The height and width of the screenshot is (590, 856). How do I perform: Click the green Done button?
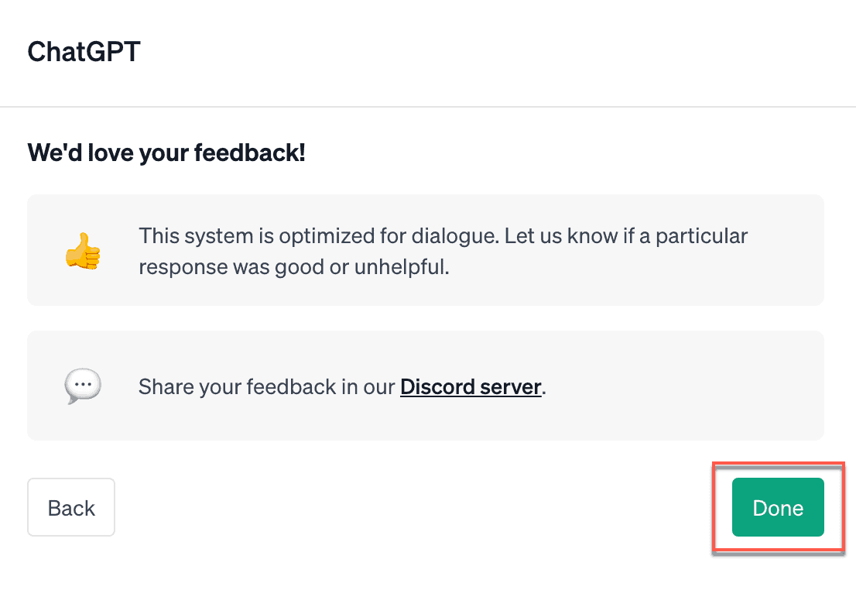[777, 507]
